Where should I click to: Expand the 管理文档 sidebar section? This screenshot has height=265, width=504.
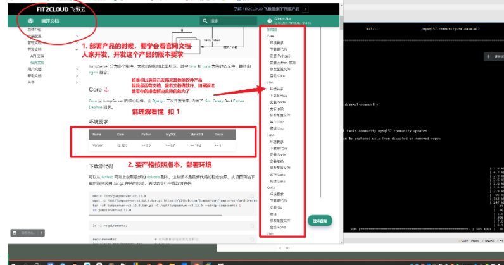77,43
